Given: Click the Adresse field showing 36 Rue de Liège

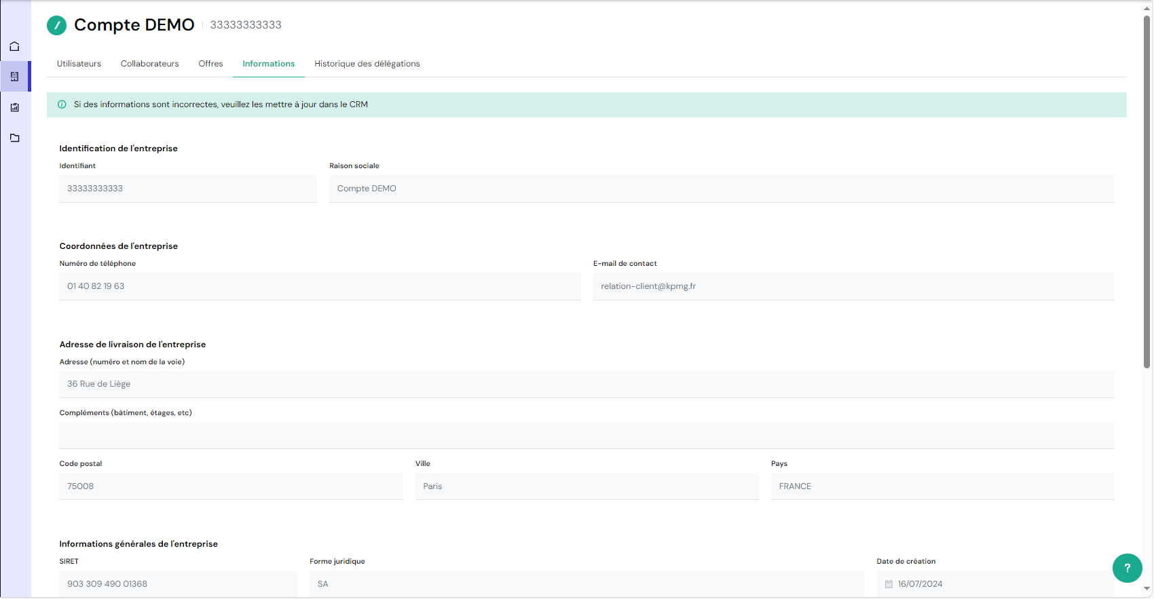Looking at the screenshot, I should pyautogui.click(x=587, y=384).
